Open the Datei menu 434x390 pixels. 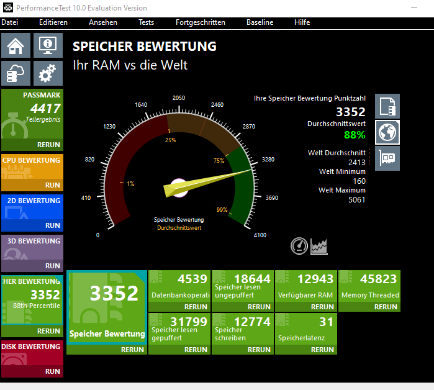[10, 22]
